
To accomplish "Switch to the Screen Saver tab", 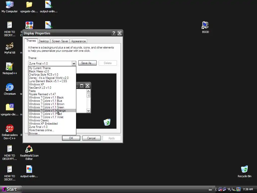I will 60,41.
